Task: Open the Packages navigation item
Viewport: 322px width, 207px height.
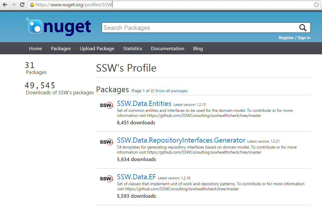Action: (61, 48)
